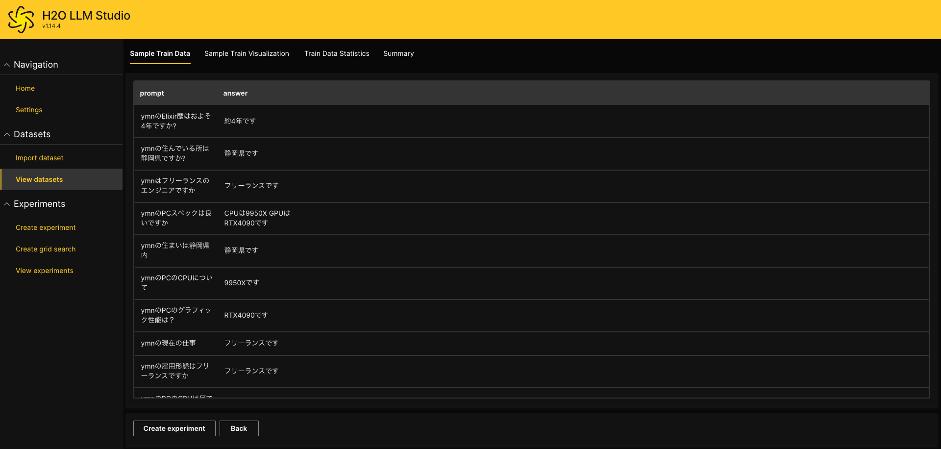
Task: Collapse the Datasets section chevron
Action: coord(7,134)
